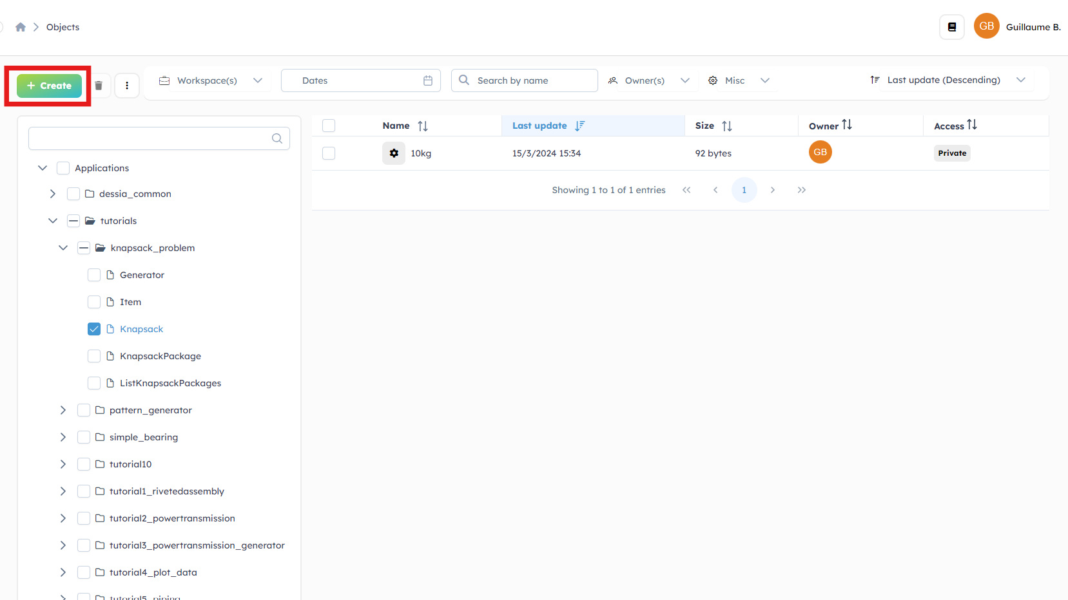Click the home breadcrumb icon
This screenshot has height=600, width=1068.
21,27
